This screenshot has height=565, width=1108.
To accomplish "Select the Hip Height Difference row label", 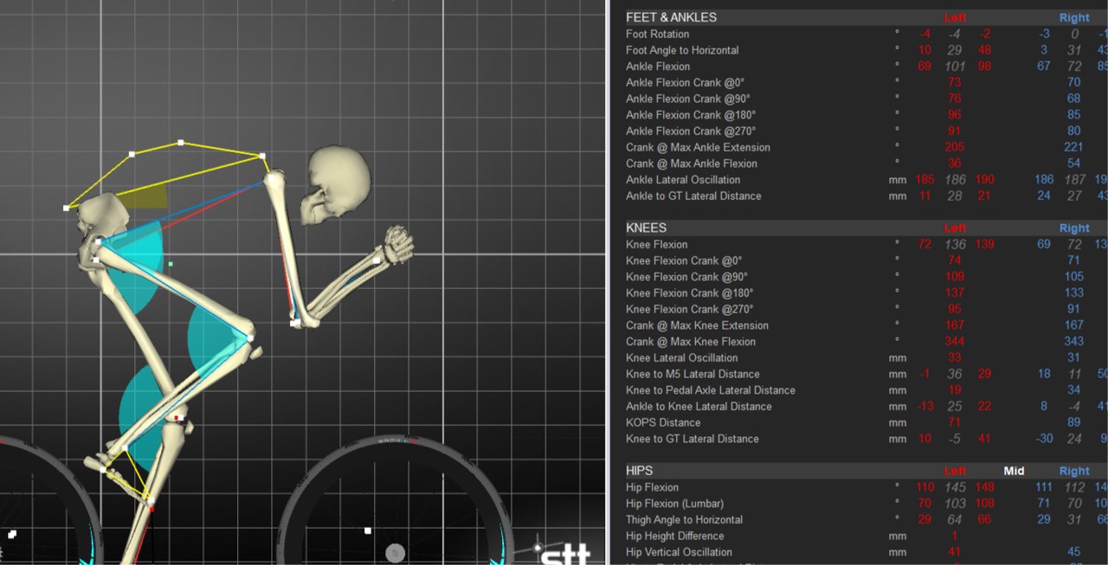I will [675, 536].
